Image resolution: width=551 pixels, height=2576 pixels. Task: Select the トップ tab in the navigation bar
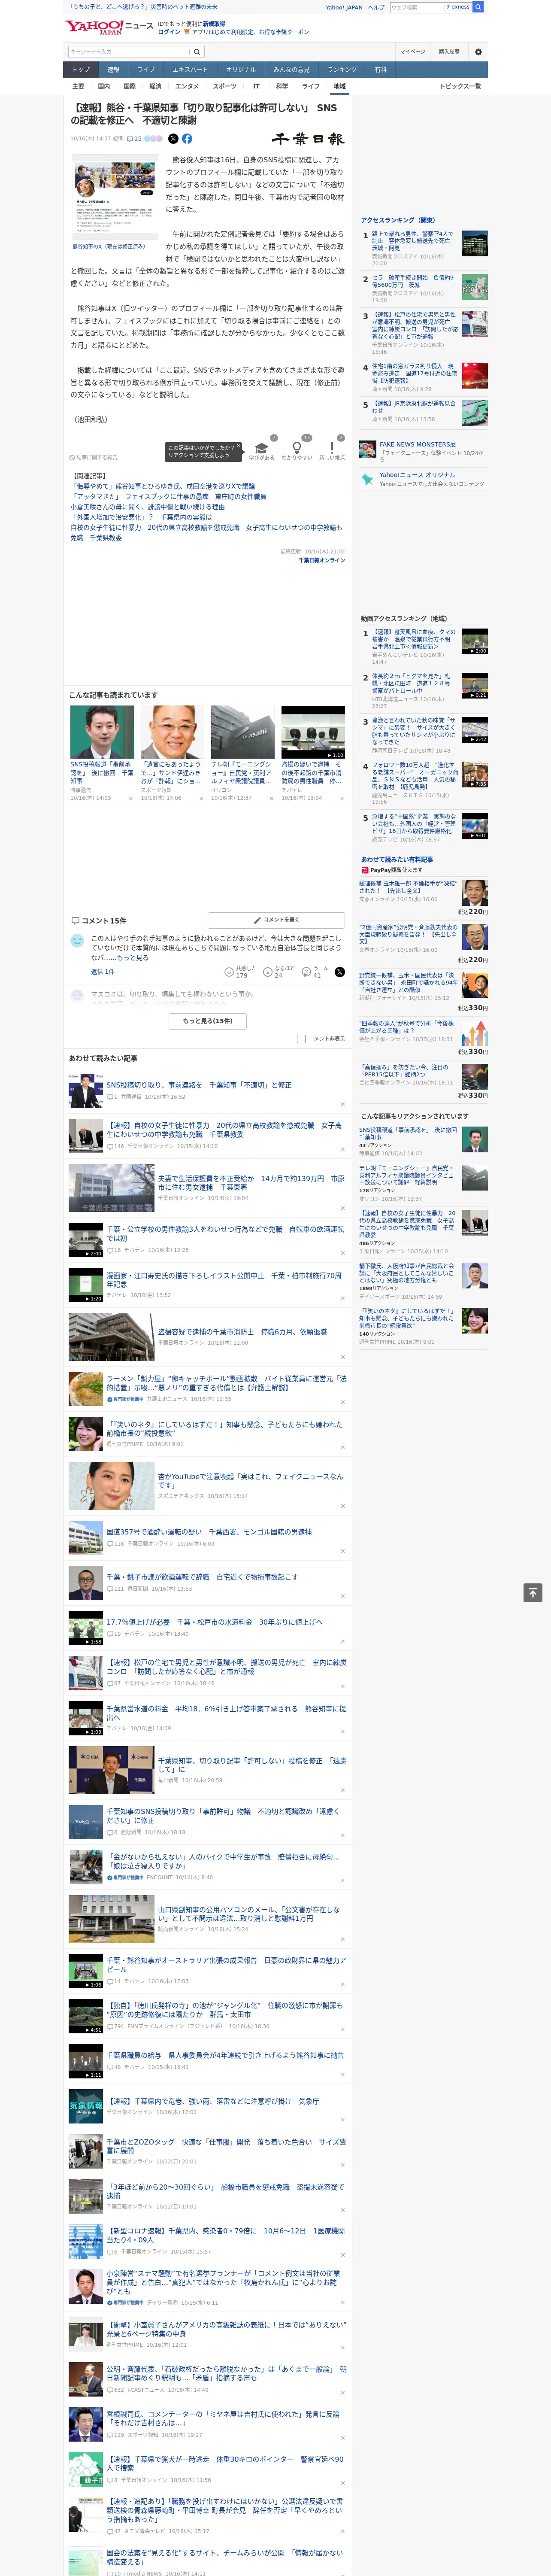pyautogui.click(x=81, y=70)
